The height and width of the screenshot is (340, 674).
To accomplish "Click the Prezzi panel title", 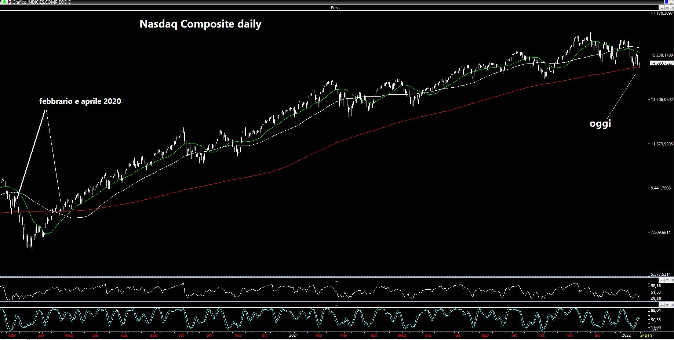I will (336, 8).
